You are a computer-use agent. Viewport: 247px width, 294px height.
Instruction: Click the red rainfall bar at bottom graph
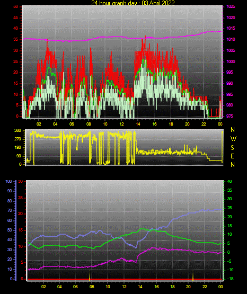[125, 279]
